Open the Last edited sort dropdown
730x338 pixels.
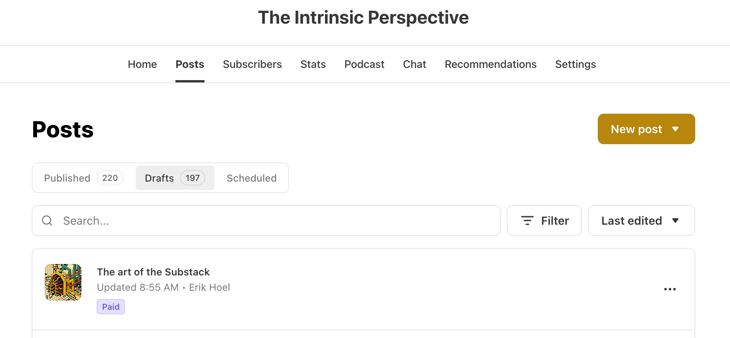(641, 221)
